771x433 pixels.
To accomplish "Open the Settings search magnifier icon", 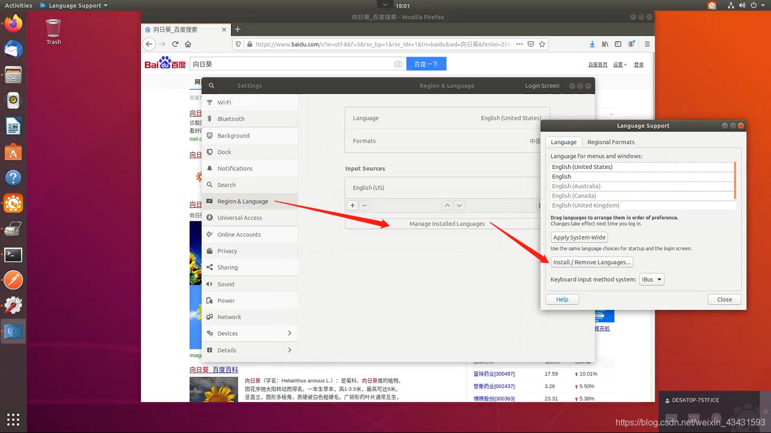I will 212,86.
